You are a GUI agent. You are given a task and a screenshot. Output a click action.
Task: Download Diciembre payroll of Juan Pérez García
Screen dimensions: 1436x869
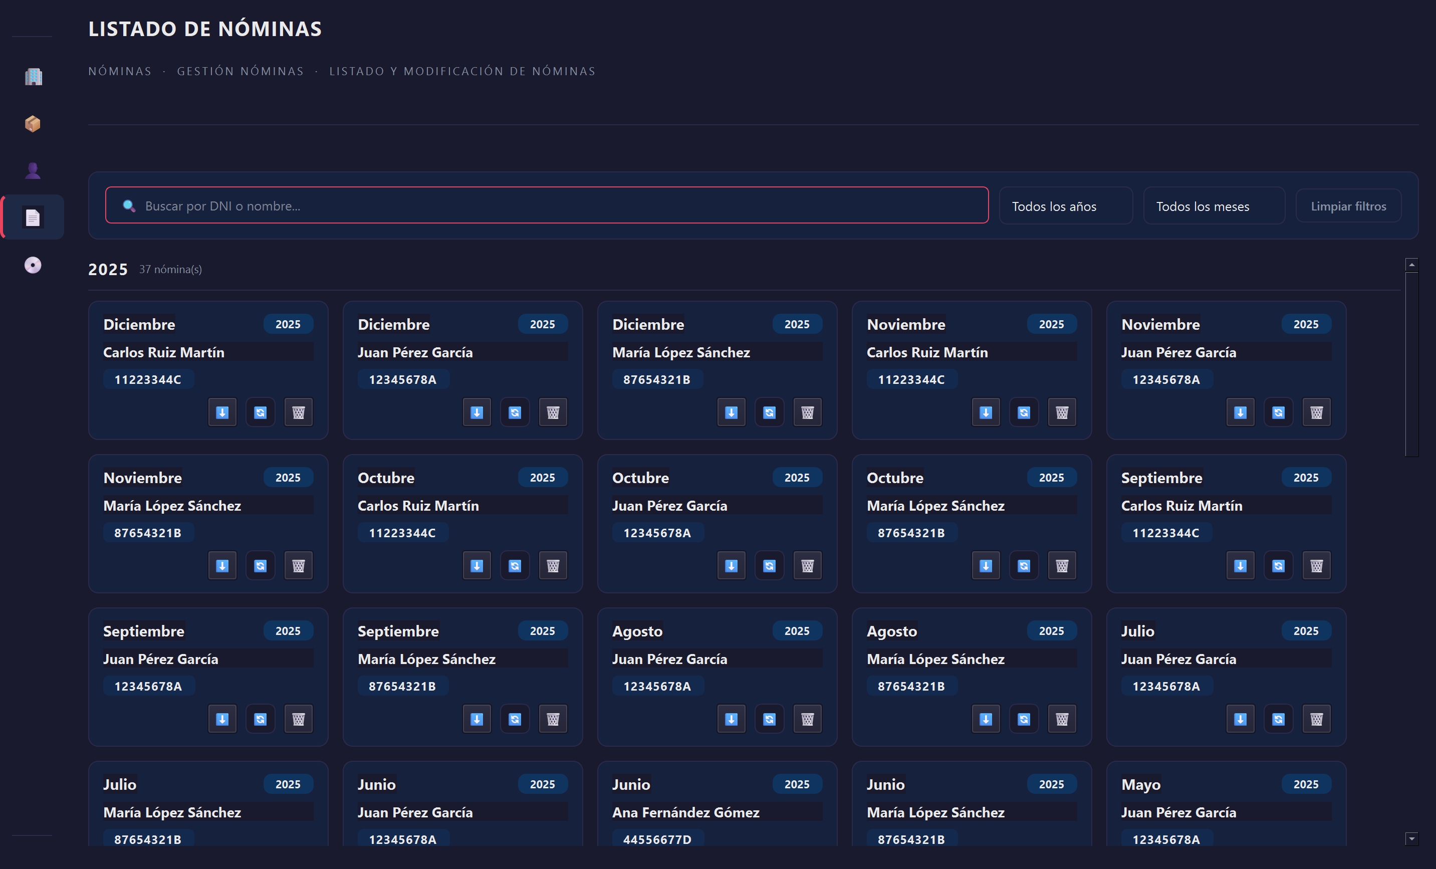pyautogui.click(x=476, y=412)
